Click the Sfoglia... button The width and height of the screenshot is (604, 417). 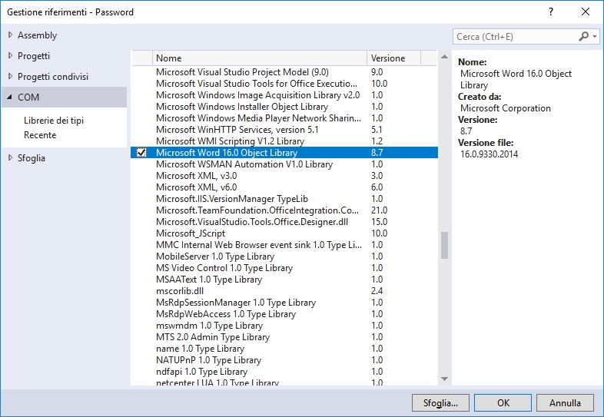pos(440,402)
